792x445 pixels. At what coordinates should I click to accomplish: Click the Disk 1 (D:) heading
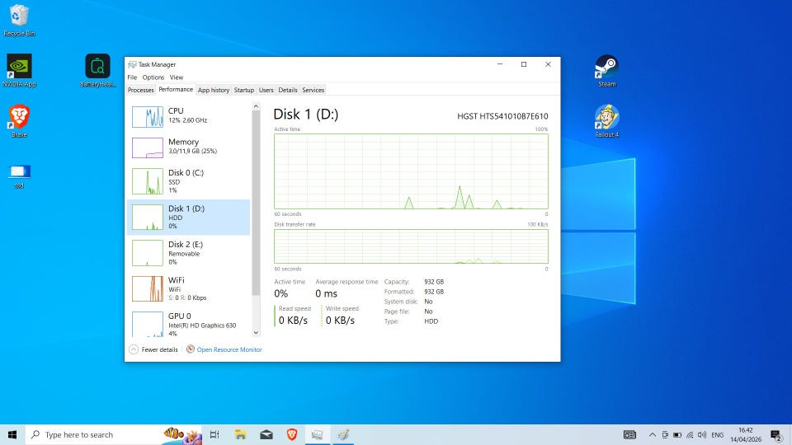[305, 114]
